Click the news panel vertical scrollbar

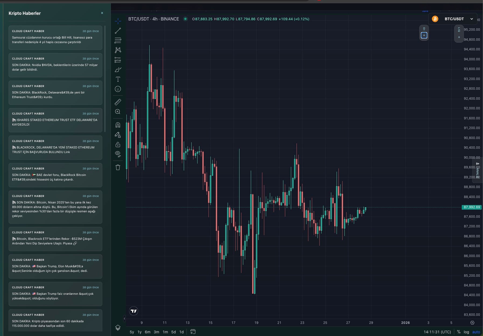(105, 79)
